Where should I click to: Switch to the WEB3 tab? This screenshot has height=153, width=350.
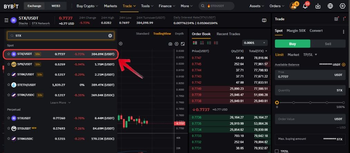click(x=56, y=6)
